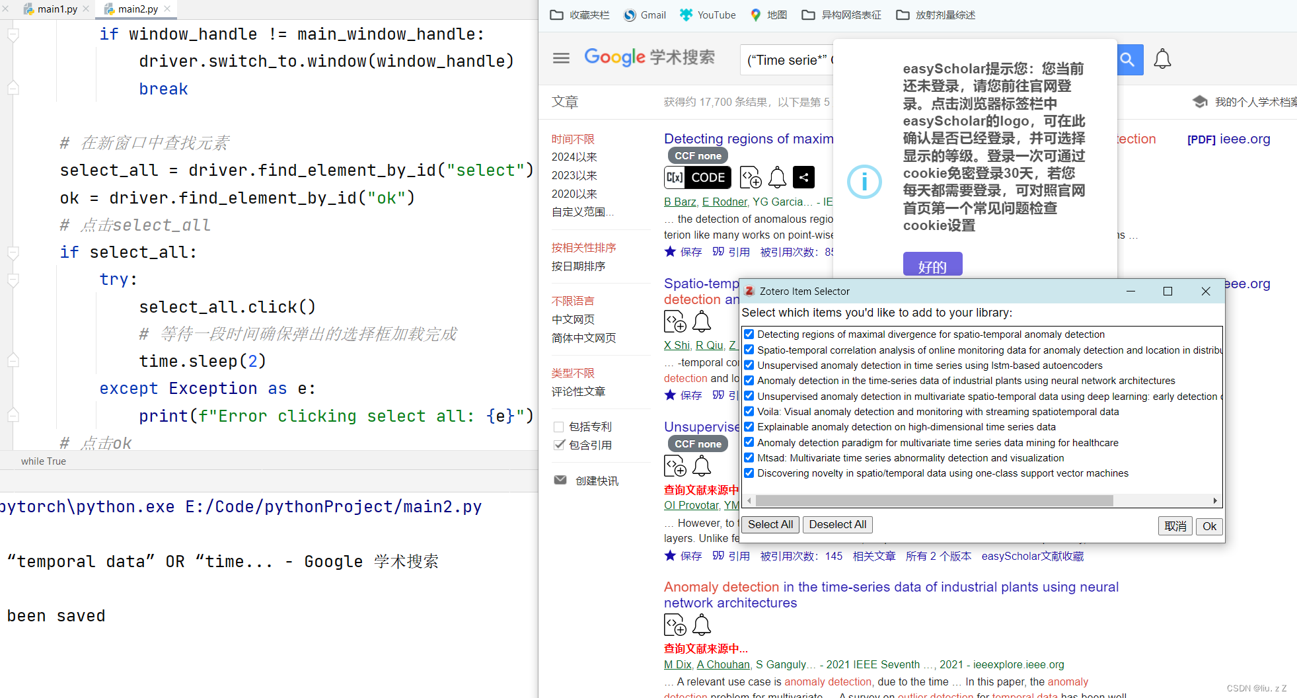The width and height of the screenshot is (1297, 698).
Task: Click right arrow of Zotero horizontal scrollbar
Action: point(1214,500)
